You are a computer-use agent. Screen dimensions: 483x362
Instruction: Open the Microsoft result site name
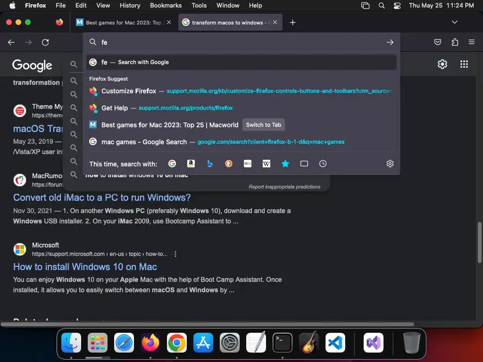click(x=46, y=245)
